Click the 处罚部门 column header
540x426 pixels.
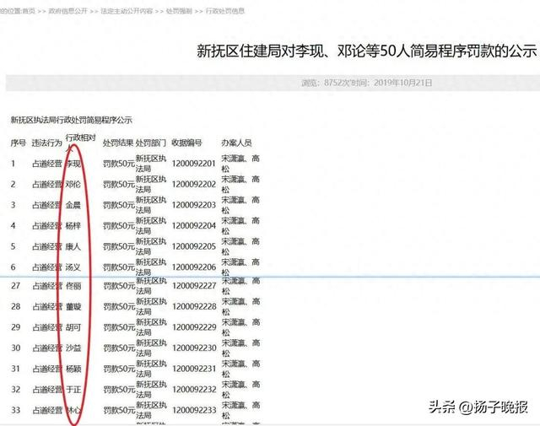point(151,143)
